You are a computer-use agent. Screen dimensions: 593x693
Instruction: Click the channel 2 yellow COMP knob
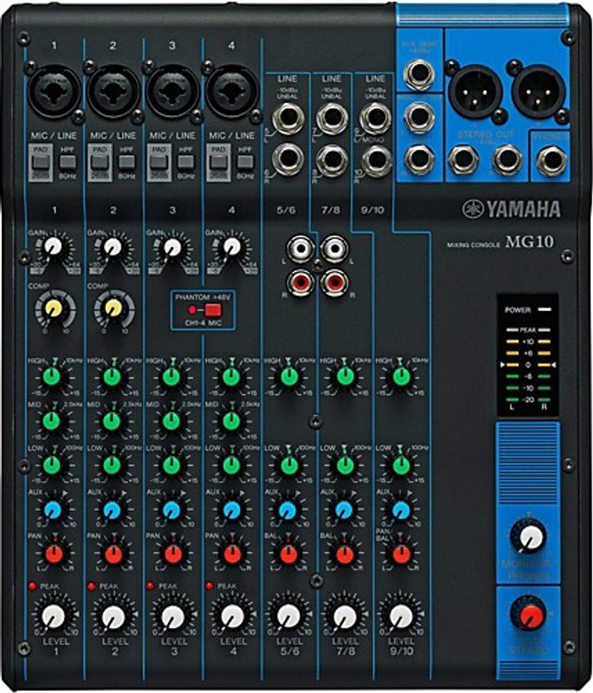[x=114, y=308]
